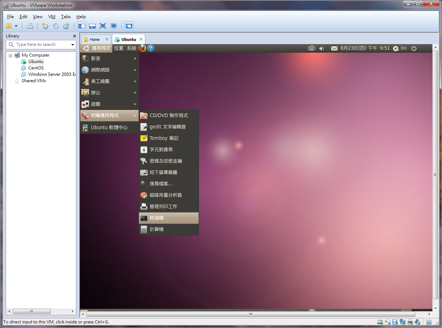This screenshot has height=328, width=442.
Task: Expand the 影音 submenu
Action: pyautogui.click(x=109, y=58)
